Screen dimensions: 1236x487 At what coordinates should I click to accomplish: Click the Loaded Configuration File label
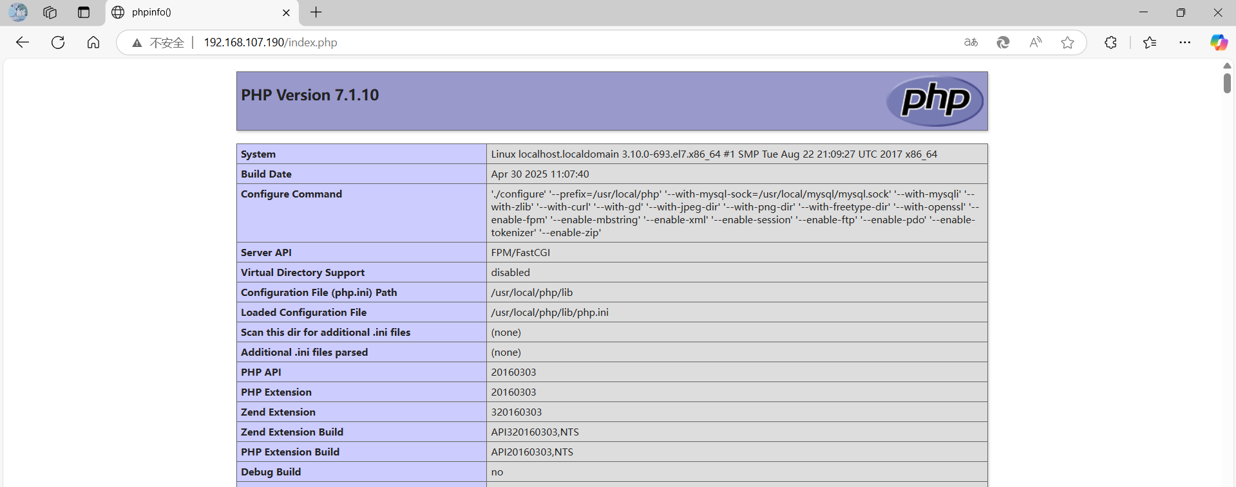click(x=303, y=313)
